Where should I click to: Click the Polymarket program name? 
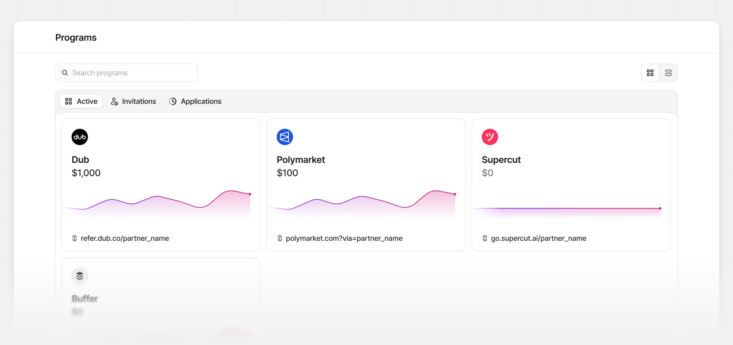[301, 159]
